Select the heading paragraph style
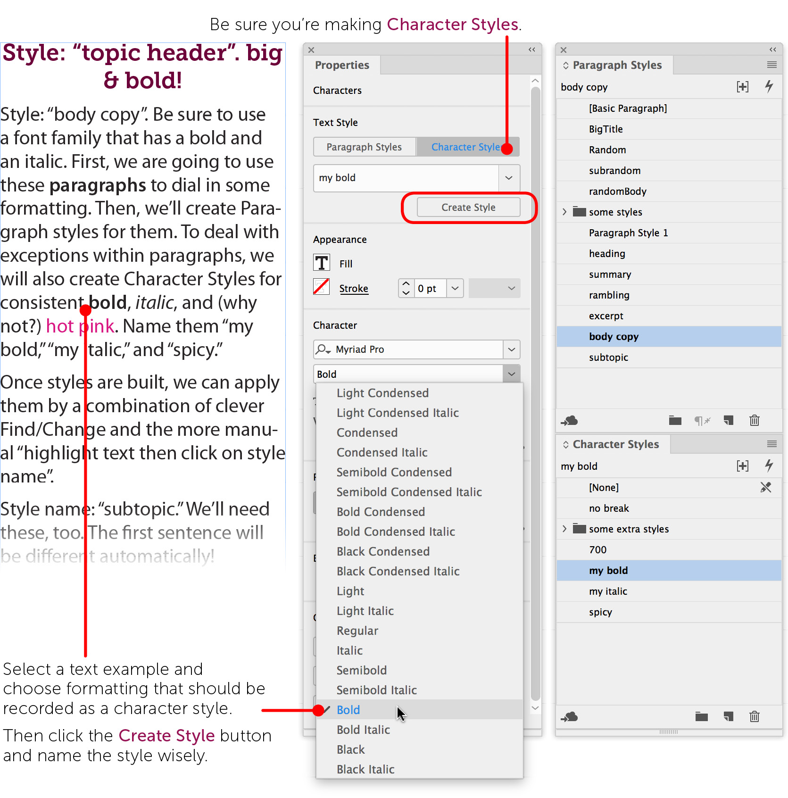This screenshot has width=788, height=798. (669, 253)
